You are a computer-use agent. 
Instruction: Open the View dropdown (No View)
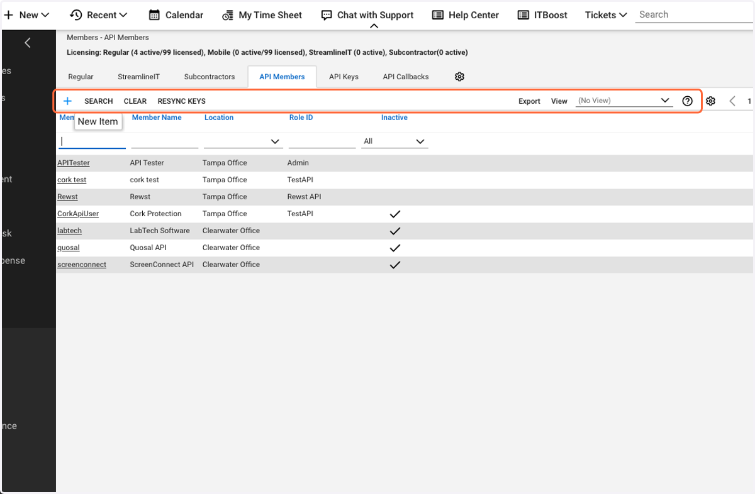click(x=625, y=101)
